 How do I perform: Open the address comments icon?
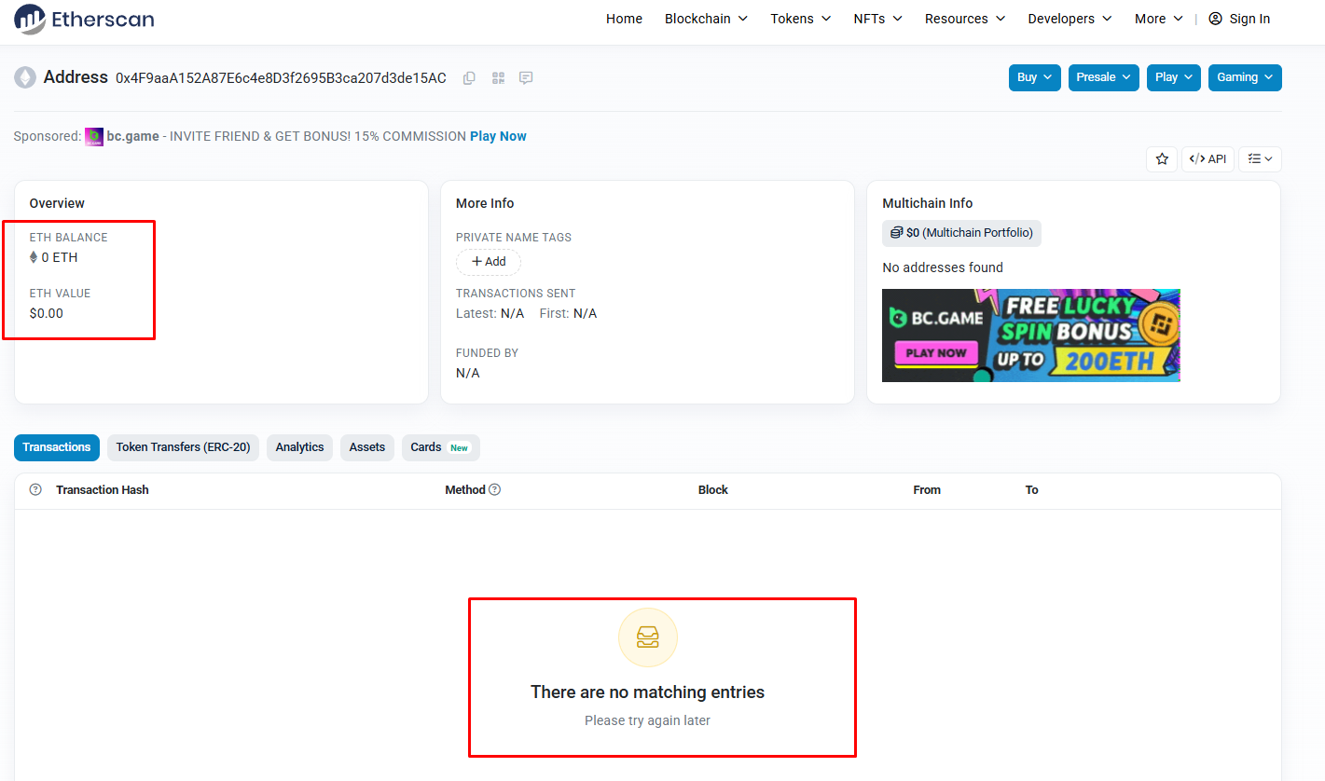(526, 78)
